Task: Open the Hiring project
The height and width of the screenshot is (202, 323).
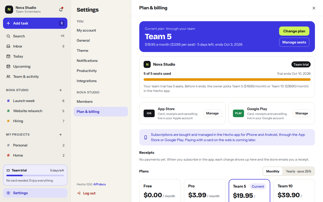Action: click(x=35, y=121)
